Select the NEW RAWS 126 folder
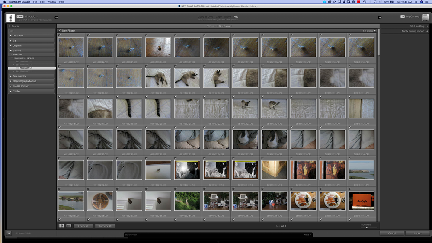Screen dimensions: 432x243 [x=26, y=68]
